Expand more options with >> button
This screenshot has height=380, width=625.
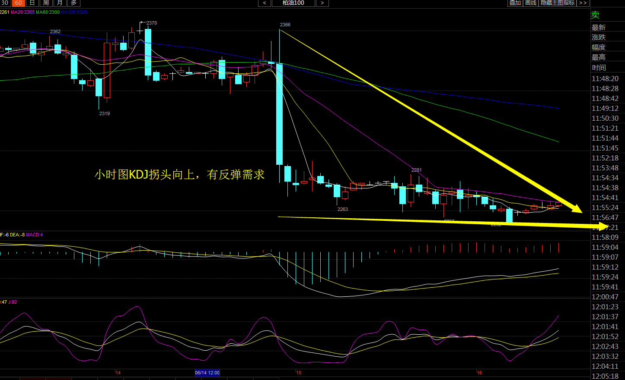point(583,3)
